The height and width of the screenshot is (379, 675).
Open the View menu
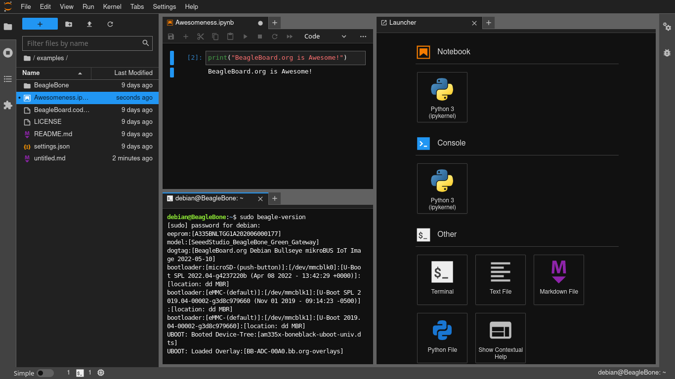click(x=67, y=6)
